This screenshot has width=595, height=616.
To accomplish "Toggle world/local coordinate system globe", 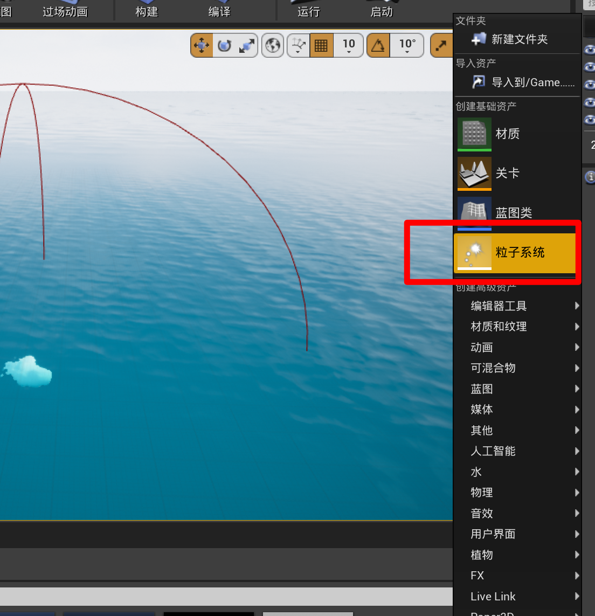I will pos(273,46).
